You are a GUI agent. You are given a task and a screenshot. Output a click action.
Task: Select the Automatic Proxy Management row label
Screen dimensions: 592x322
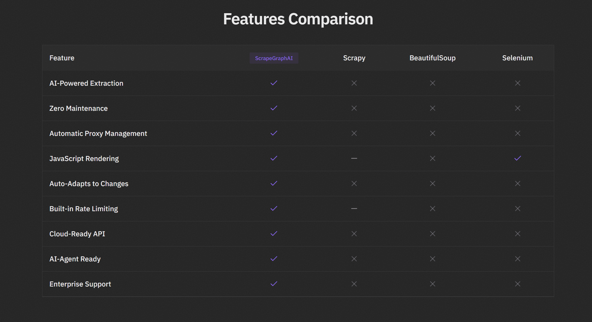pos(98,134)
